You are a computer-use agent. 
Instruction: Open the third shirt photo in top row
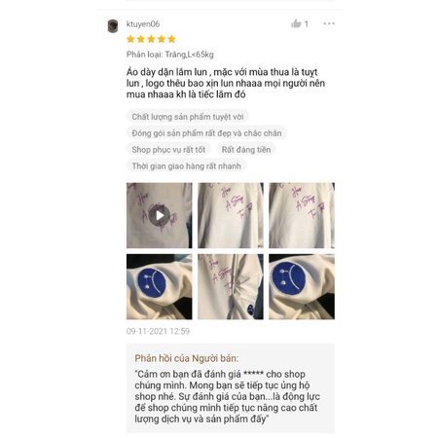[x=302, y=215]
